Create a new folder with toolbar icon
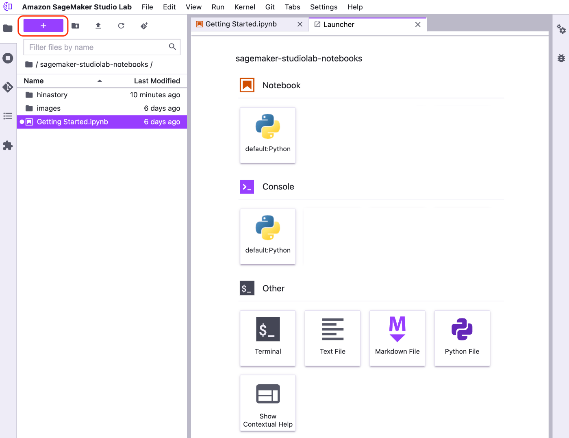Viewport: 569px width, 438px height. coord(76,26)
